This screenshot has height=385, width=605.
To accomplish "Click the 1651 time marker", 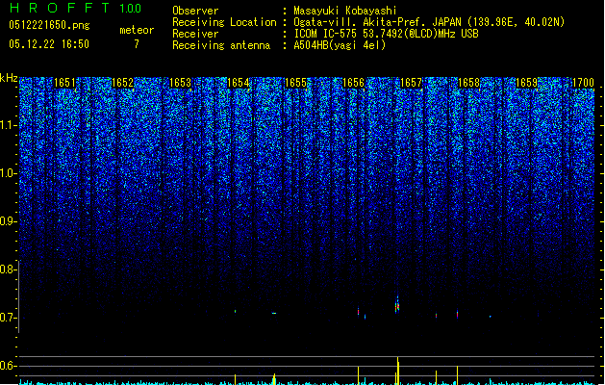I will click(x=64, y=83).
